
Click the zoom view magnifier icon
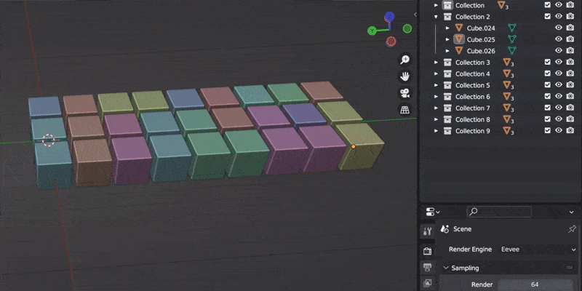pyautogui.click(x=405, y=60)
